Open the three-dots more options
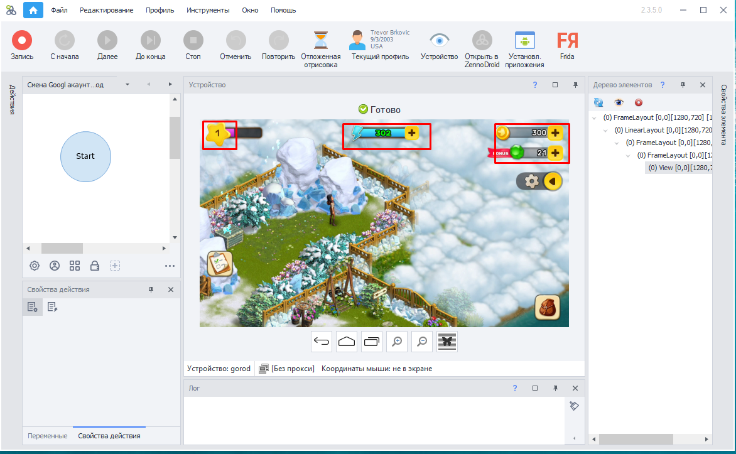 click(170, 266)
